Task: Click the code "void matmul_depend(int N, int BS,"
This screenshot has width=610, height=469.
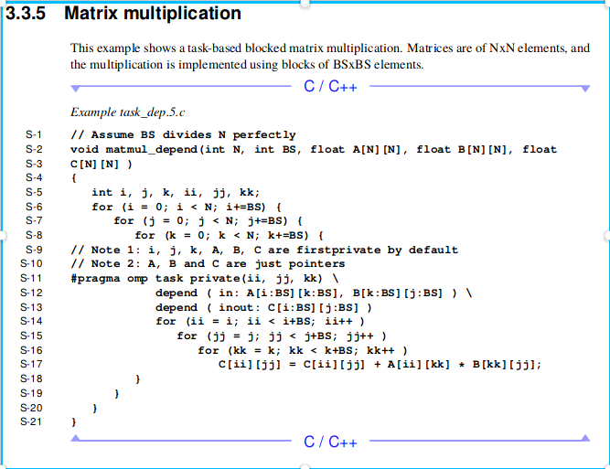Action: click(x=186, y=150)
